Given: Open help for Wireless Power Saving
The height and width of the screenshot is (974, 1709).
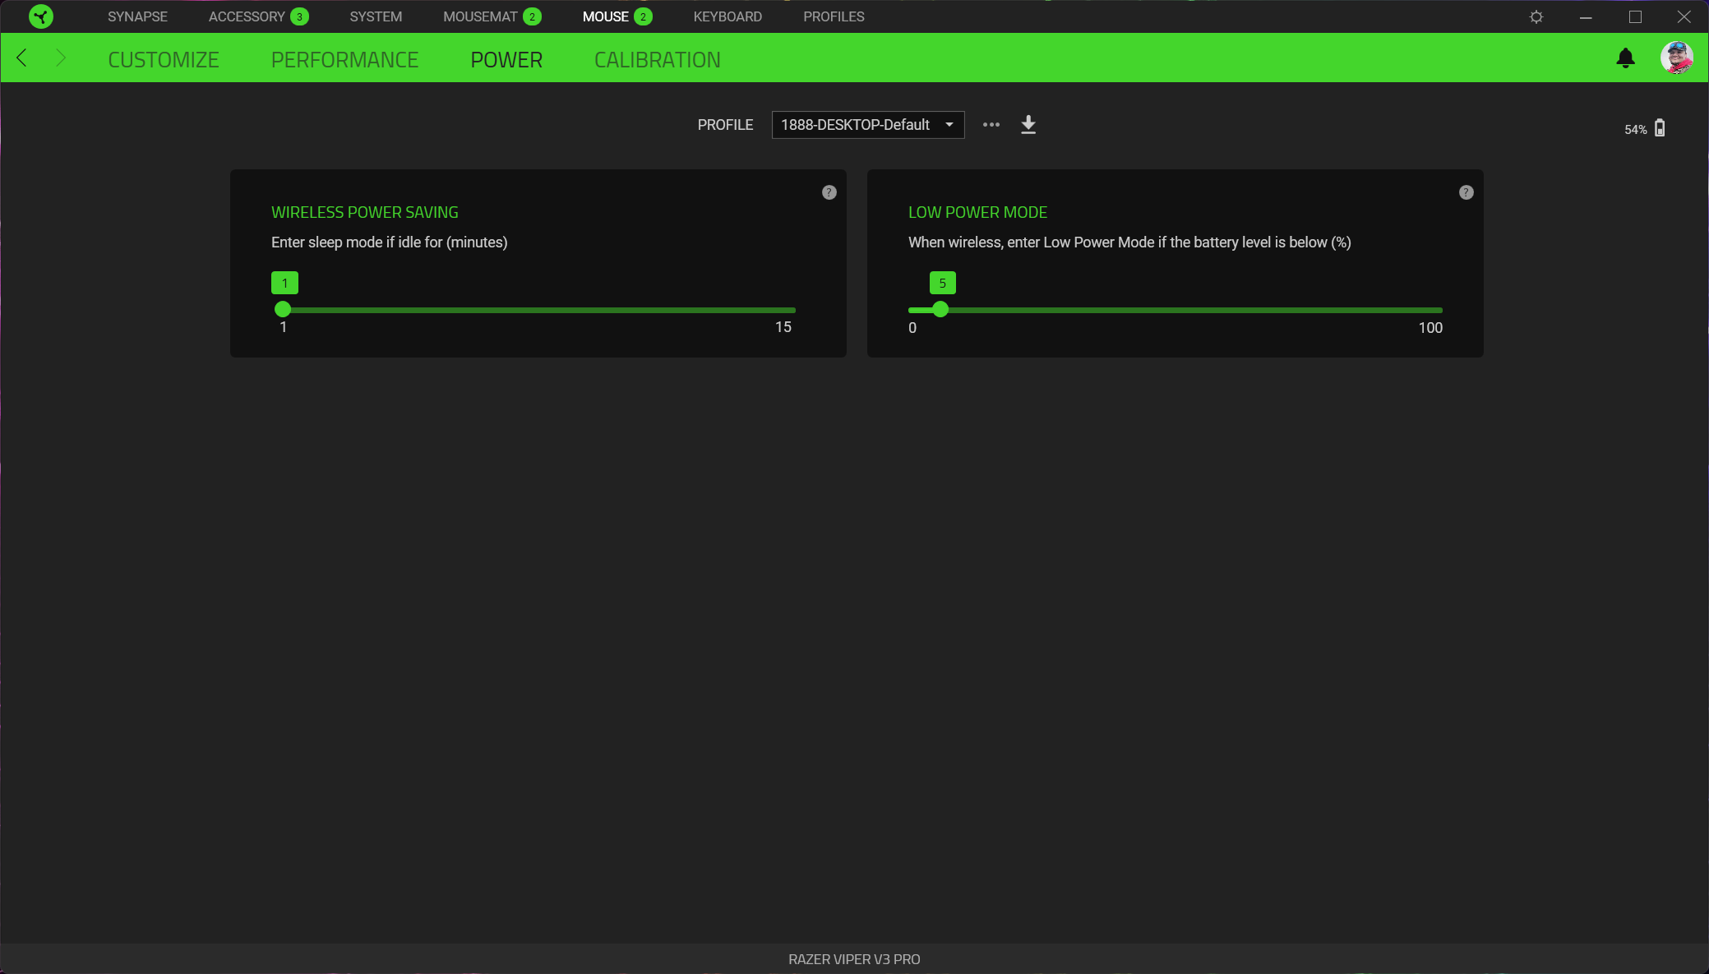Looking at the screenshot, I should pyautogui.click(x=829, y=192).
